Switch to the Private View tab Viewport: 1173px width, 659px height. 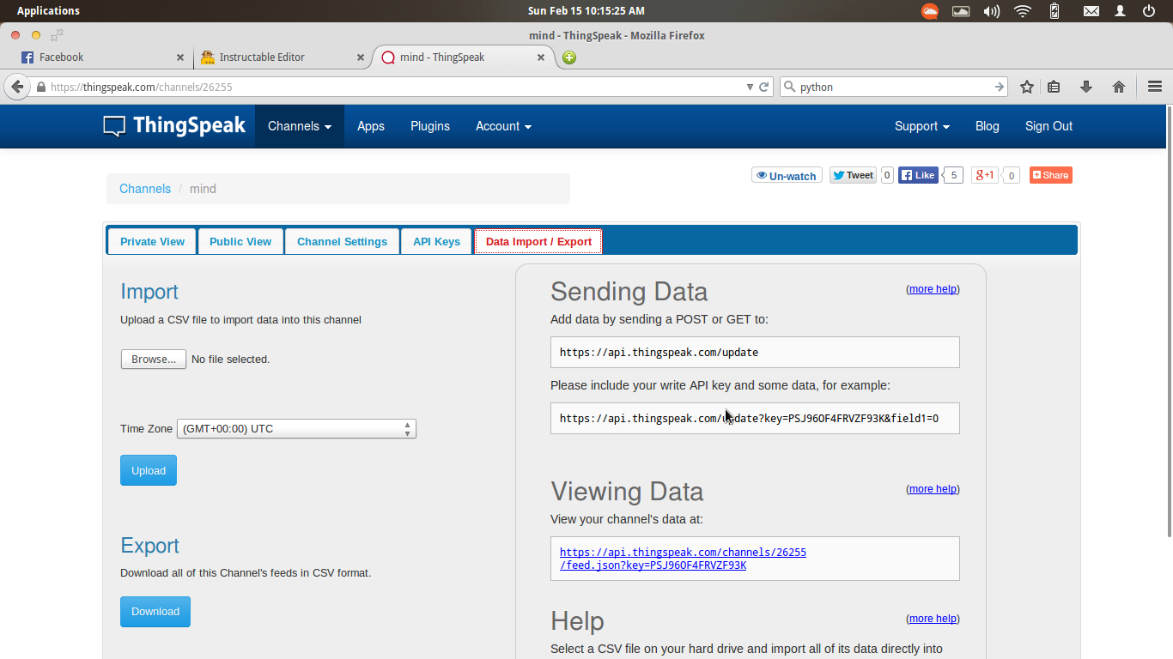click(152, 242)
